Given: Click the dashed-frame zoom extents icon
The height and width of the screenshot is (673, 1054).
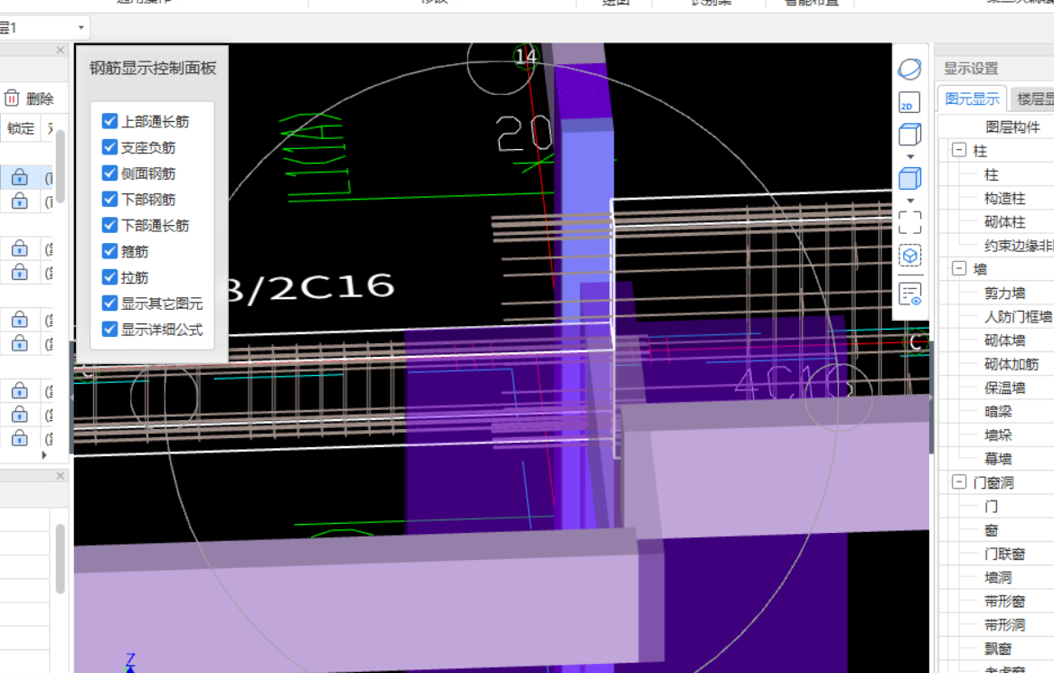Looking at the screenshot, I should click(x=909, y=221).
